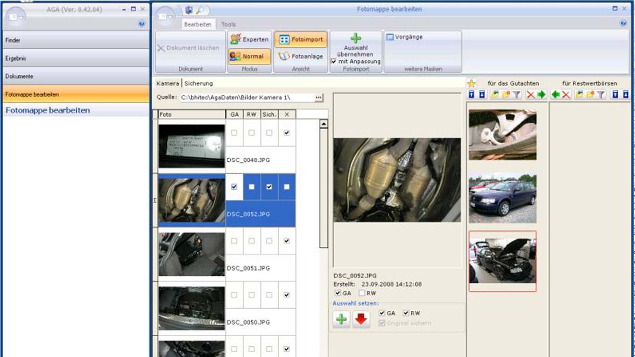
Task: Uncheck Sich. box for DSC_0052.JPG row
Action: [x=269, y=187]
